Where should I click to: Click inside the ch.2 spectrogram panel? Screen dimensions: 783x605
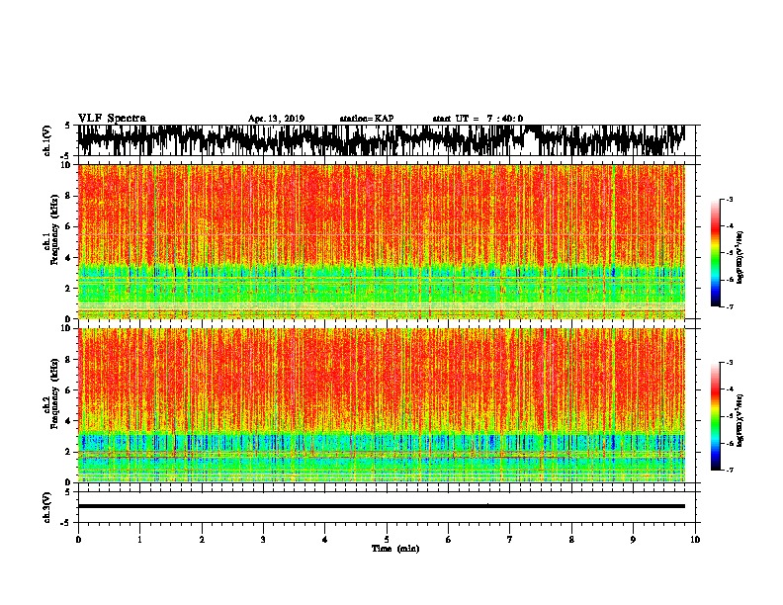tap(382, 405)
